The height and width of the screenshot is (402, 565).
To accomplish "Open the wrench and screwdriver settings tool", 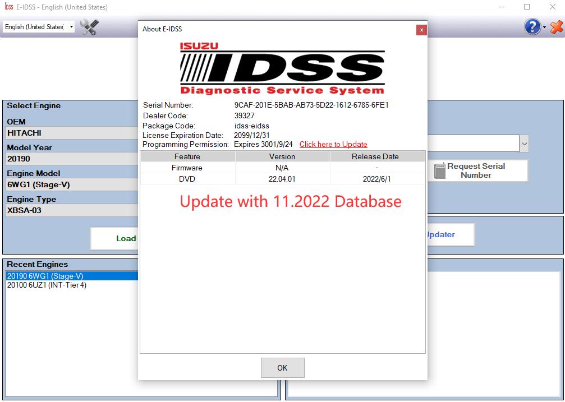I will [89, 27].
